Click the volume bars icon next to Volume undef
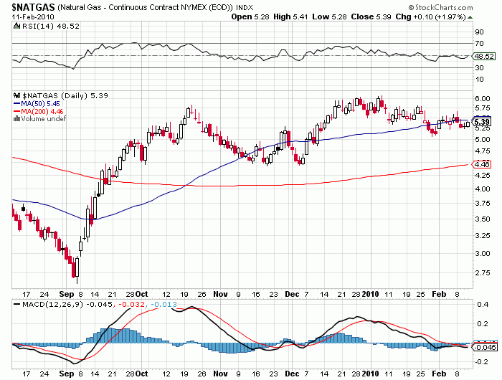 coord(17,118)
